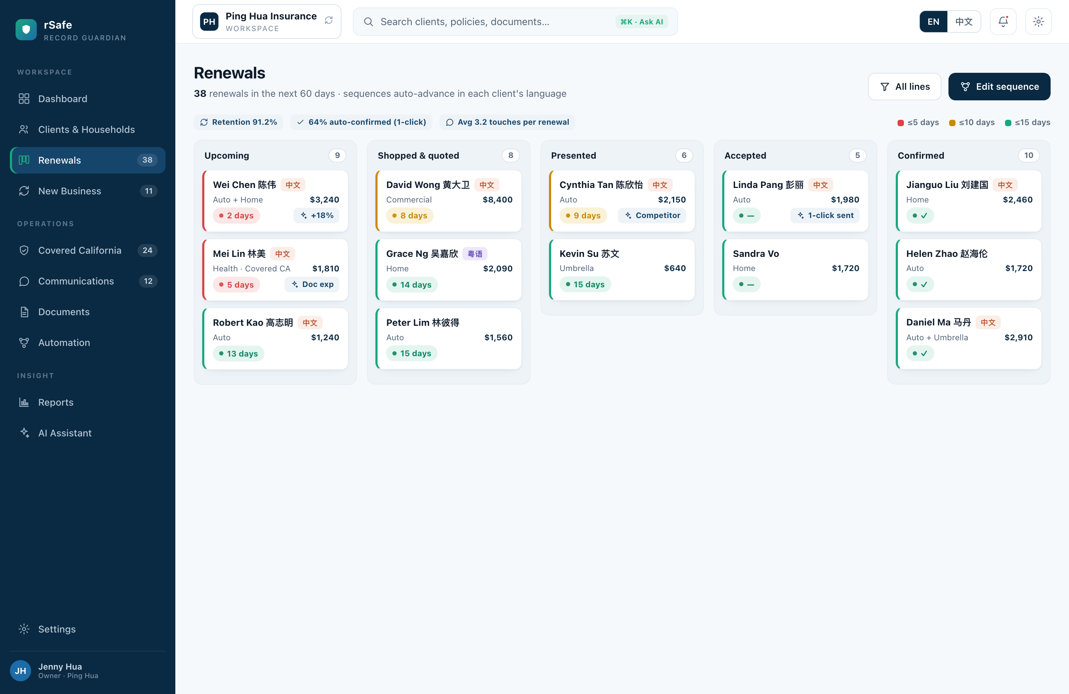
Task: Click the amber ≤10 days legend swatch
Action: pyautogui.click(x=952, y=123)
